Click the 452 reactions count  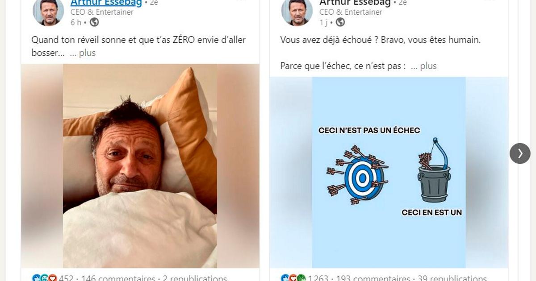click(x=66, y=278)
